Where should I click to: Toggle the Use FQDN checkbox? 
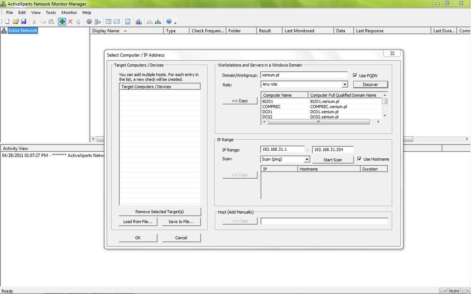click(x=355, y=75)
